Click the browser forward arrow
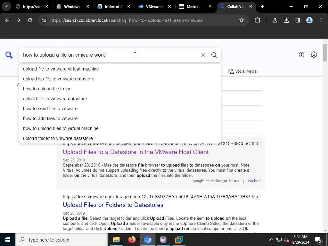 tap(19, 20)
